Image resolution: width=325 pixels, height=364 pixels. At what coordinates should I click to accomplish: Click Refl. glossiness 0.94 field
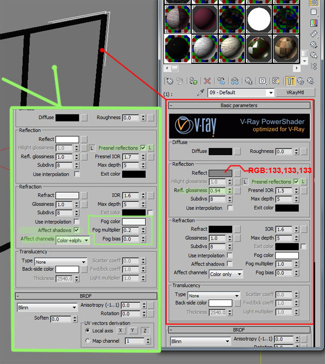[217, 191]
